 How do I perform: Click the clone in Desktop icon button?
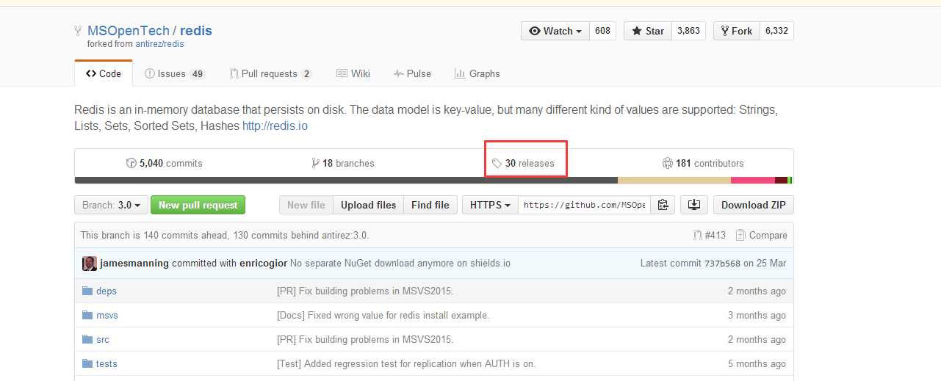693,205
